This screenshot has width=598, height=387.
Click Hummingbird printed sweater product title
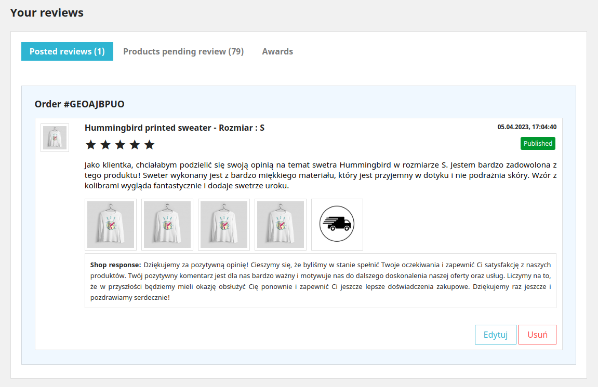[174, 128]
